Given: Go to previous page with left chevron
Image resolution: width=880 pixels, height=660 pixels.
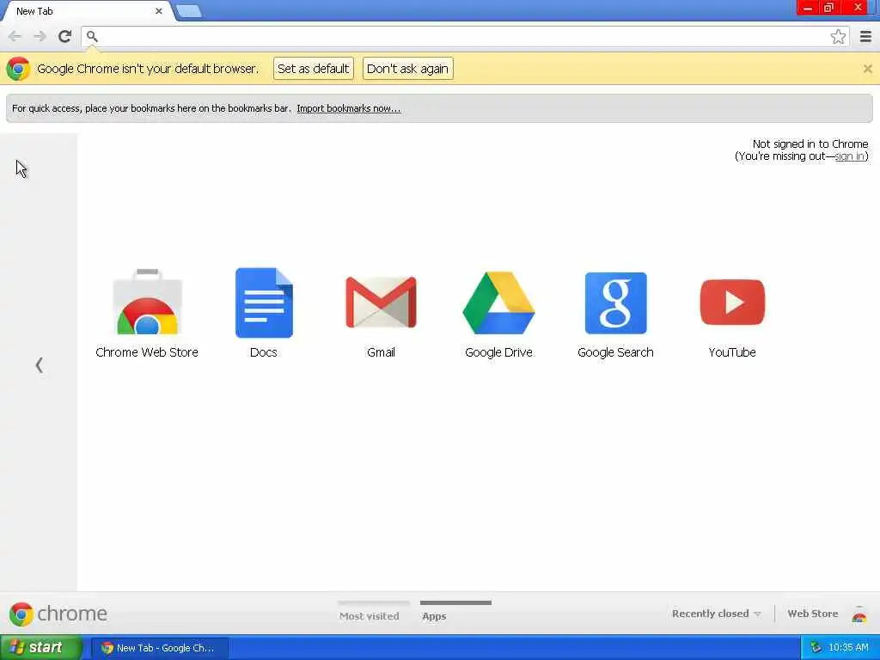Looking at the screenshot, I should pyautogui.click(x=40, y=364).
